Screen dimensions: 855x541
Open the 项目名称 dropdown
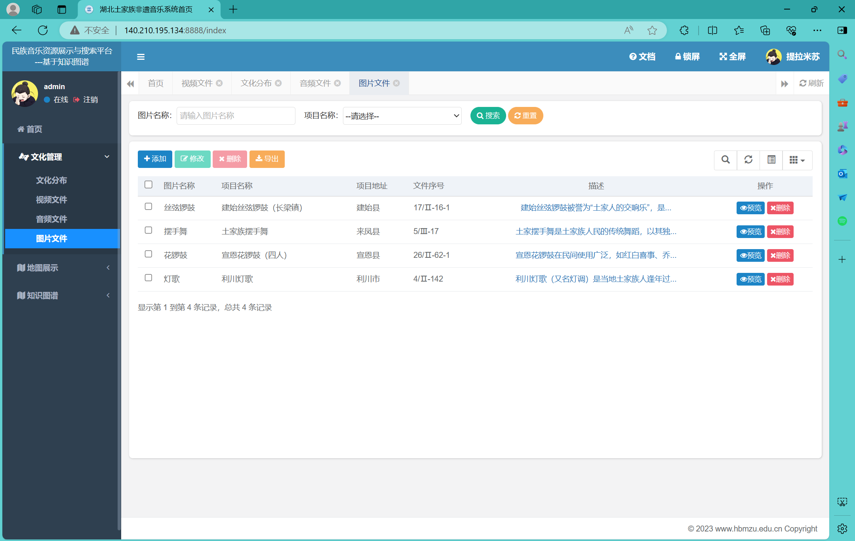click(402, 116)
